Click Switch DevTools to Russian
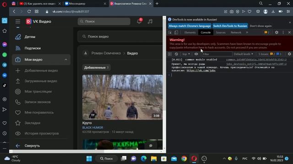This screenshot has width=293, height=164. click(x=230, y=26)
